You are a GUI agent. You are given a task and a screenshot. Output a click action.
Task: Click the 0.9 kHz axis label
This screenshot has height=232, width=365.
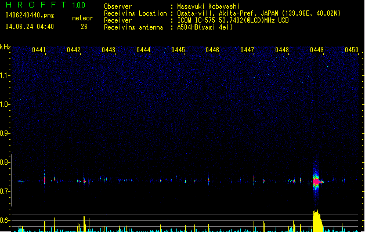pyautogui.click(x=5, y=133)
